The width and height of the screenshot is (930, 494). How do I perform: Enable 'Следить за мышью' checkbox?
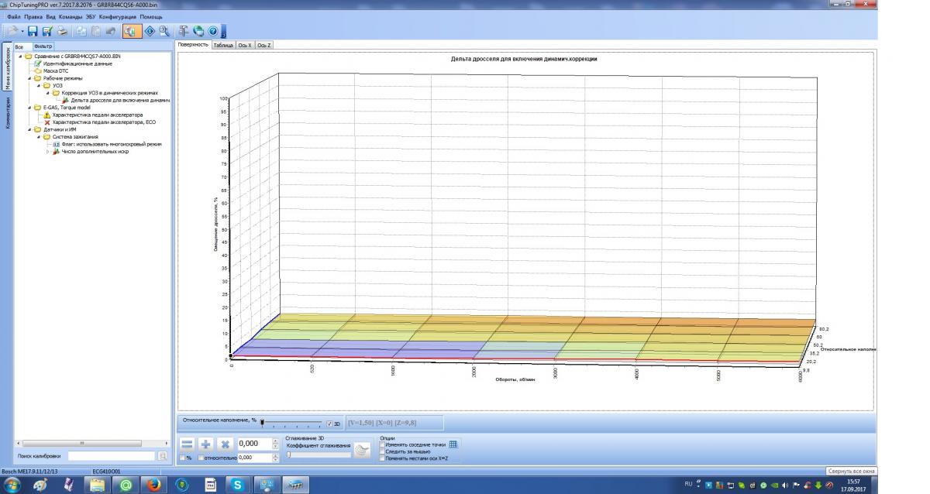381,451
